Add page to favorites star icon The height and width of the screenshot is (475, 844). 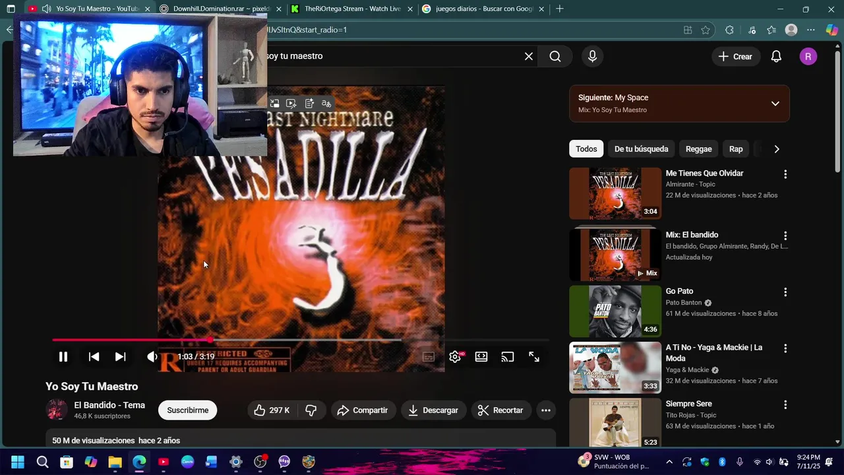[706, 30]
